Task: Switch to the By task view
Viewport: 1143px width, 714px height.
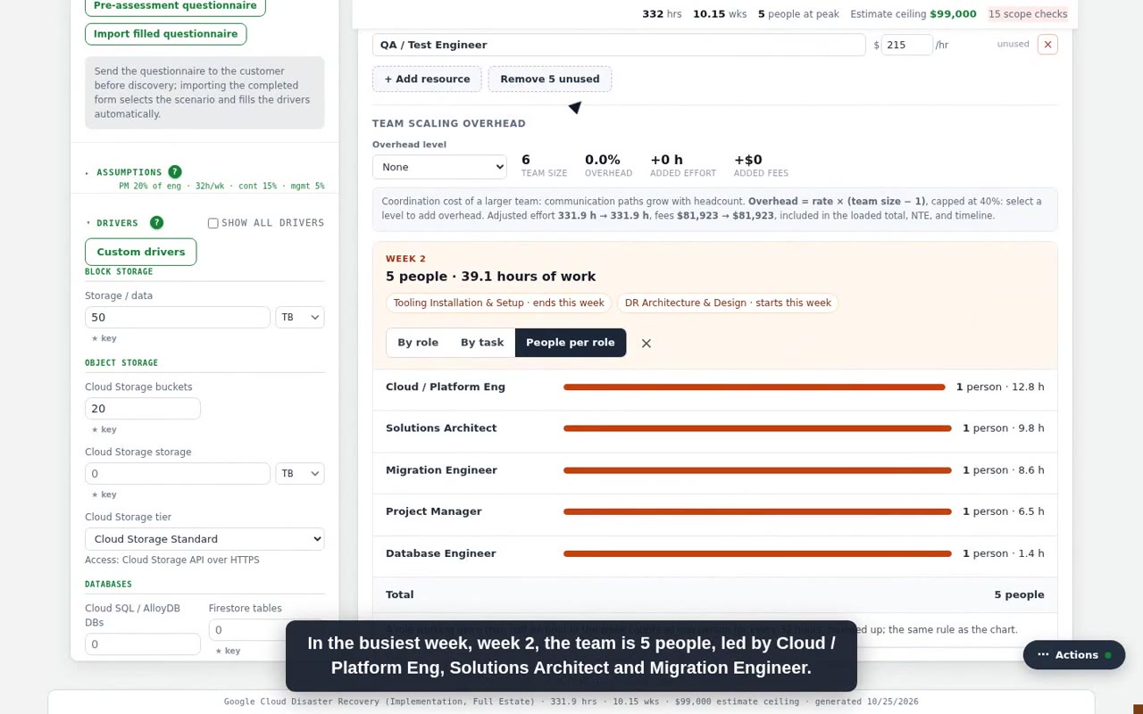Action: (482, 343)
